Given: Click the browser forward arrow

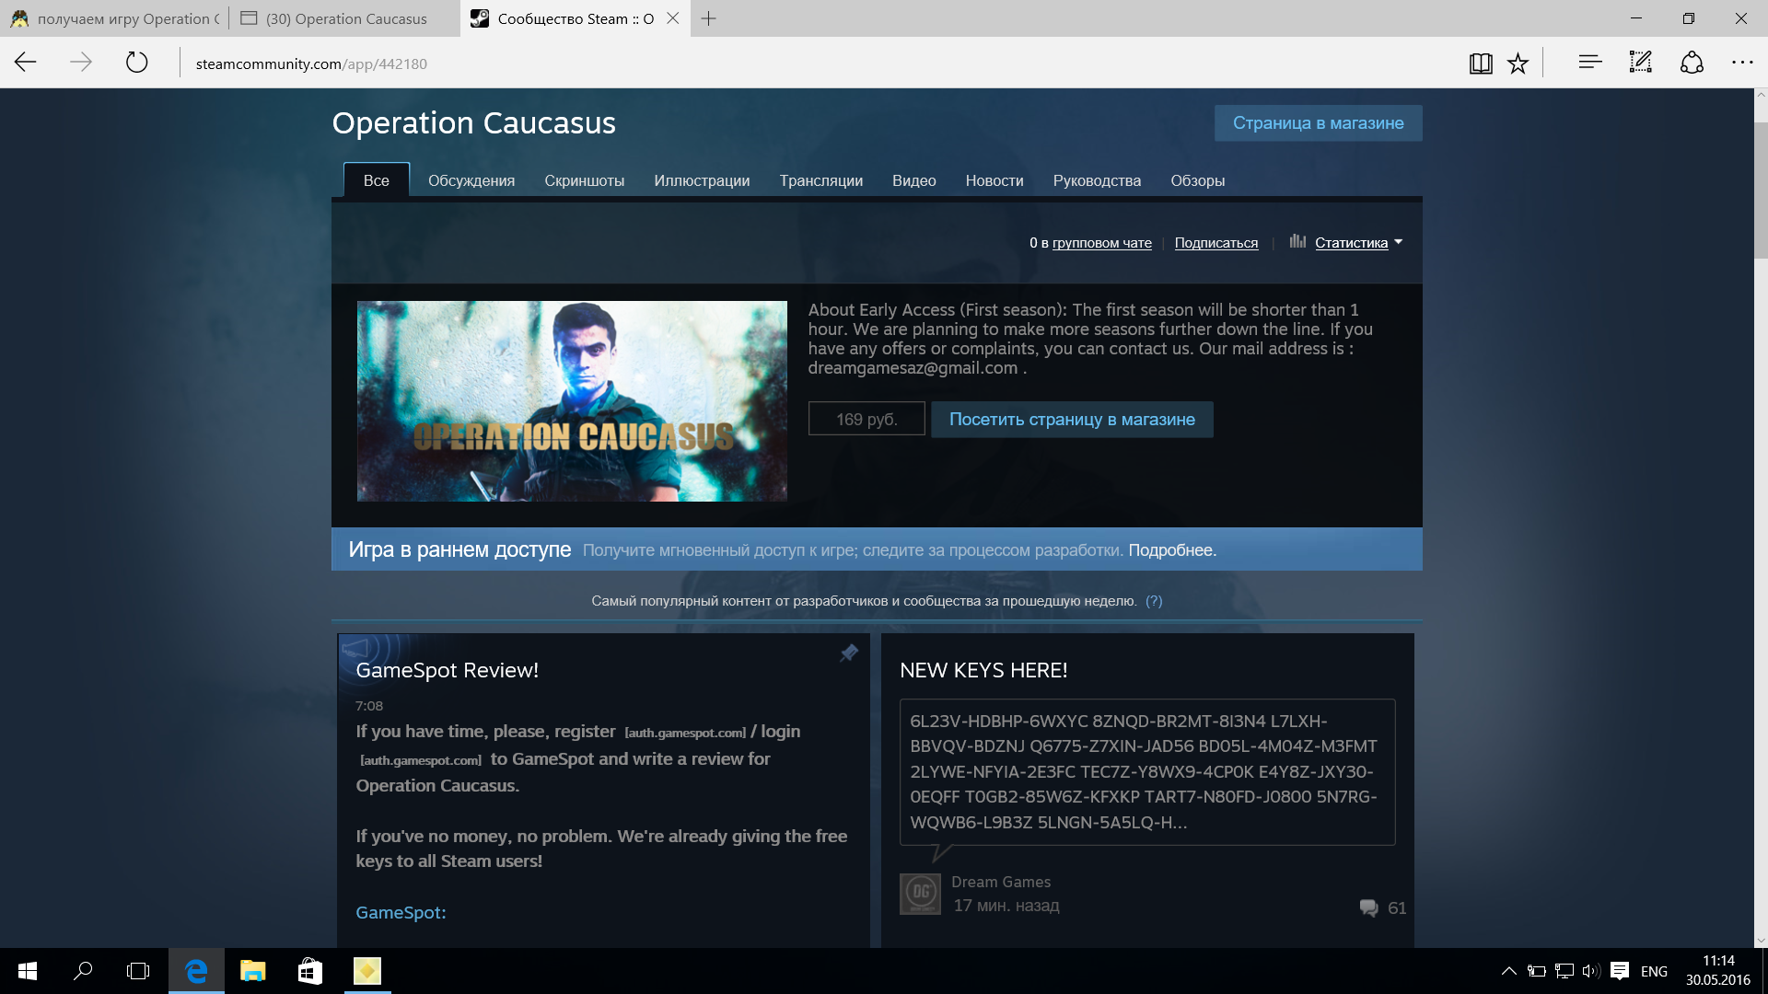Looking at the screenshot, I should click(81, 63).
